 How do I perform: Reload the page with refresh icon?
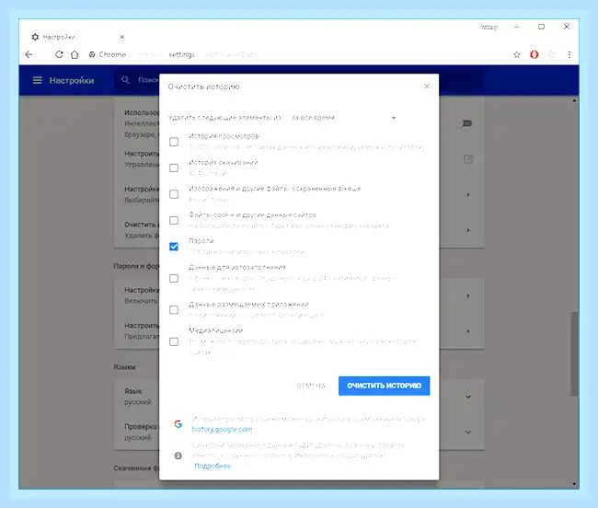pos(59,54)
